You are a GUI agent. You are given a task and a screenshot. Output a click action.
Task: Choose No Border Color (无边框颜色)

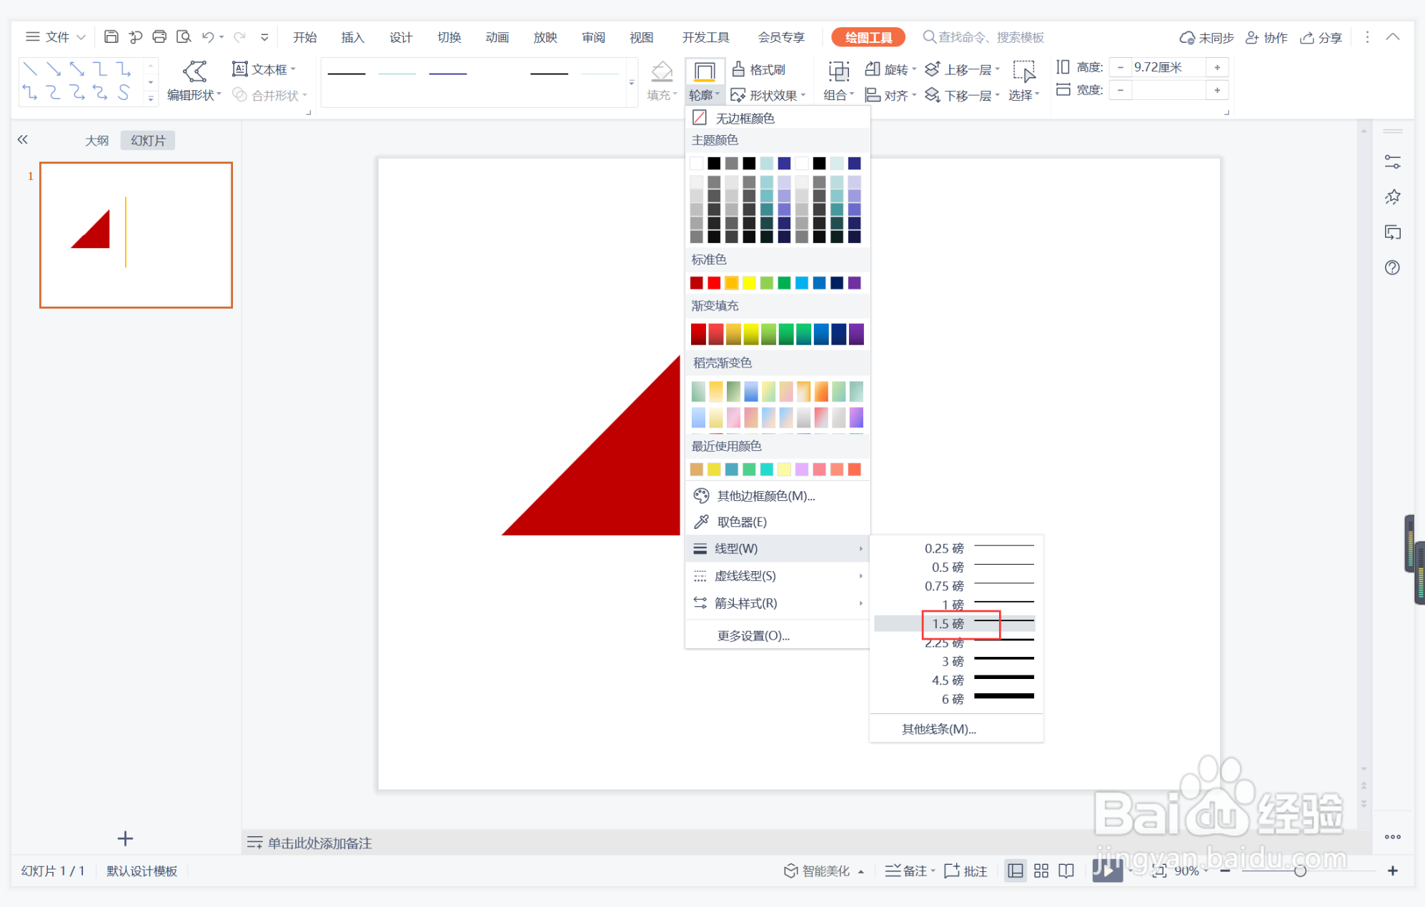778,118
